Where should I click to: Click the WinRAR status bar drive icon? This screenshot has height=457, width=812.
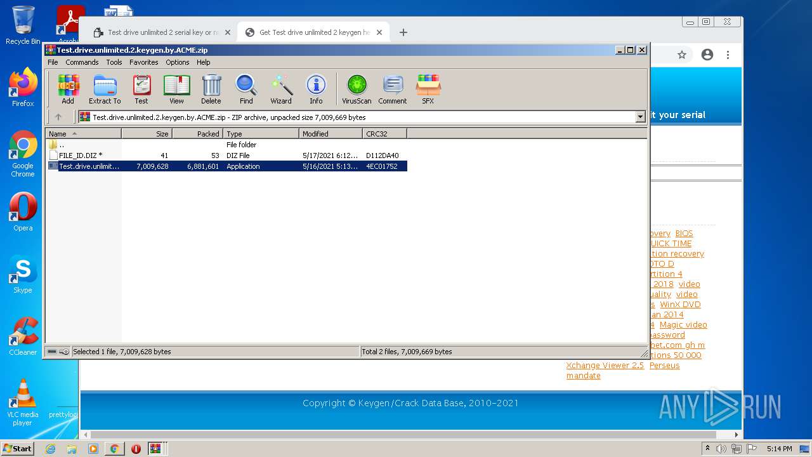[53, 352]
